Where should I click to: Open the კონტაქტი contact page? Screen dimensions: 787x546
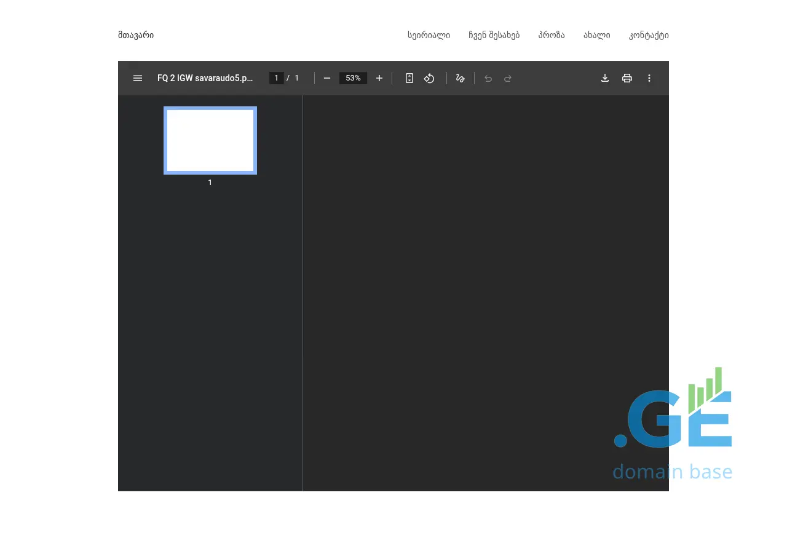tap(649, 35)
